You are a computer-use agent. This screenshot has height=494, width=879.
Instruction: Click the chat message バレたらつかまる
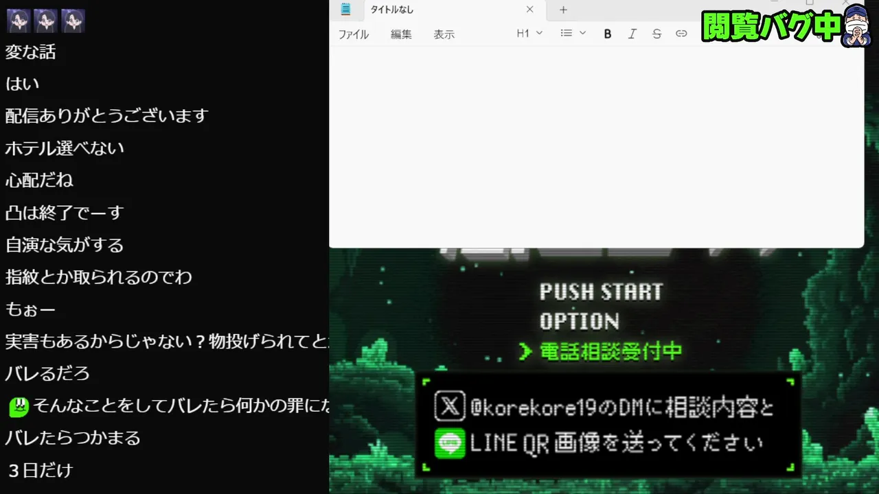pyautogui.click(x=73, y=438)
